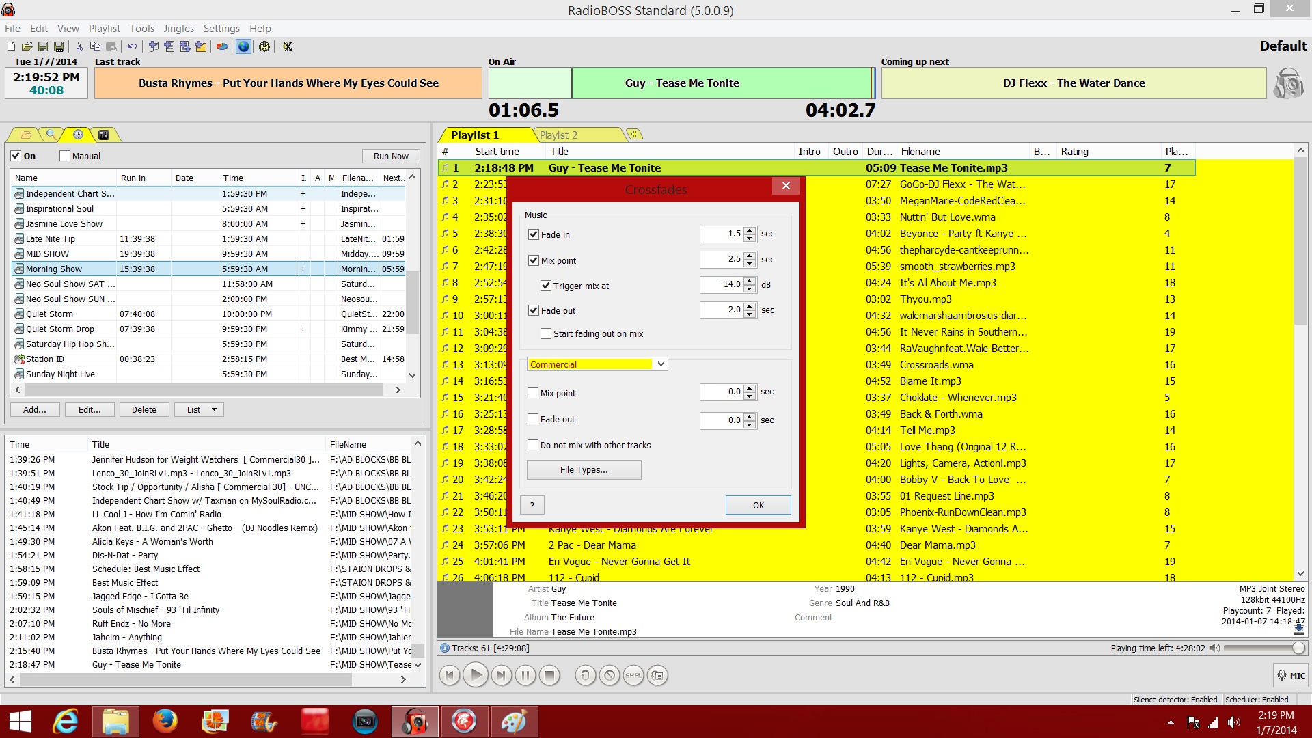1312x738 pixels.
Task: Increase the Mix point seconds spinner
Action: [750, 256]
